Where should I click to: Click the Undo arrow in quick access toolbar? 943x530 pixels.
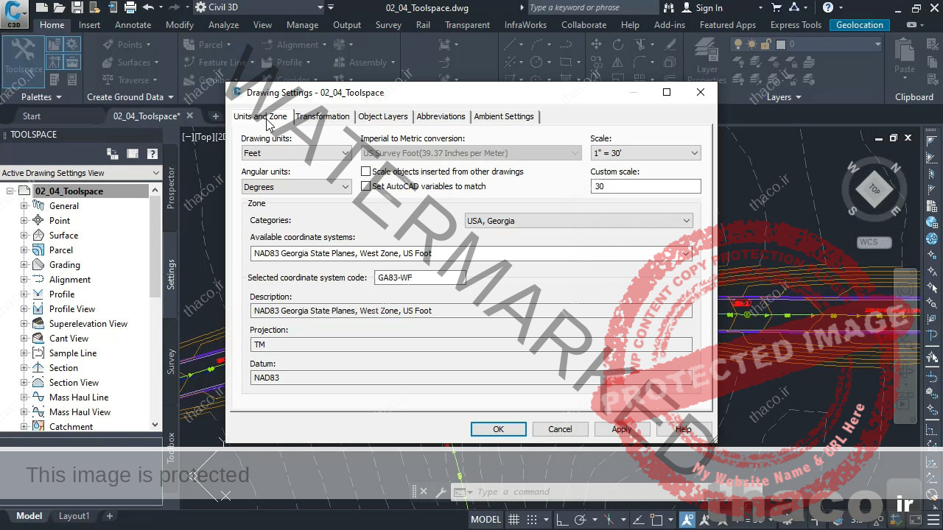tap(148, 7)
